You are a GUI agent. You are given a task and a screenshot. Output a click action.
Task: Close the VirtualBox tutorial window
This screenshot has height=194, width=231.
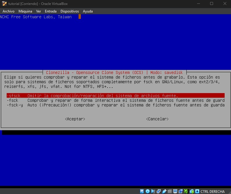[225, 3]
